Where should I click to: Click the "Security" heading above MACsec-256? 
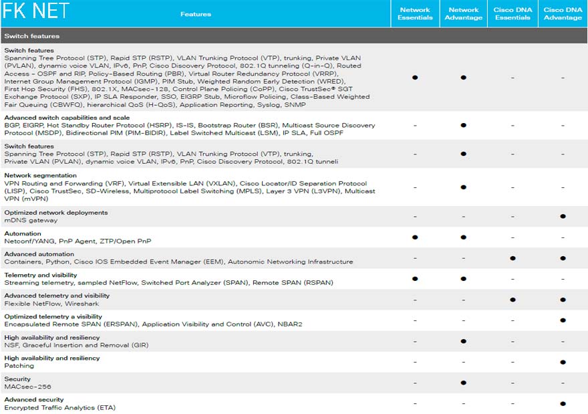pos(17,379)
